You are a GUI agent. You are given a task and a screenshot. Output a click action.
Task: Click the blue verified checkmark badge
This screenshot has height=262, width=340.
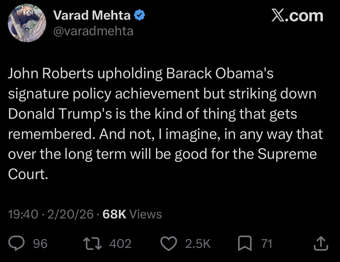pos(140,16)
